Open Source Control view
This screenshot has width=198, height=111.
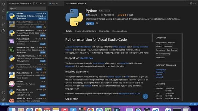pyautogui.click(x=3, y=17)
